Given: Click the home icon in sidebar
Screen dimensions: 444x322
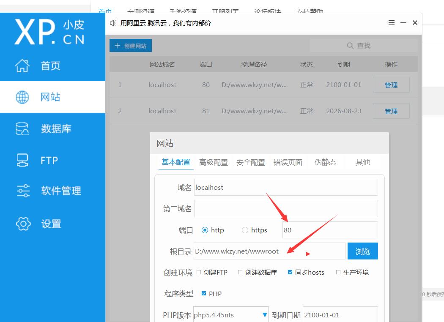Looking at the screenshot, I should pyautogui.click(x=22, y=65).
